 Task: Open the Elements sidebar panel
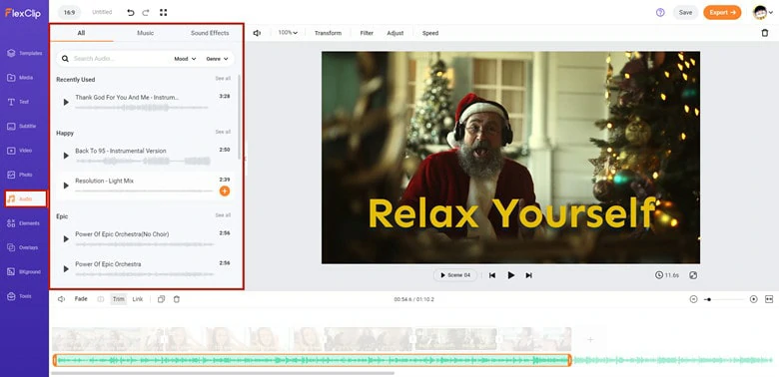pos(23,223)
